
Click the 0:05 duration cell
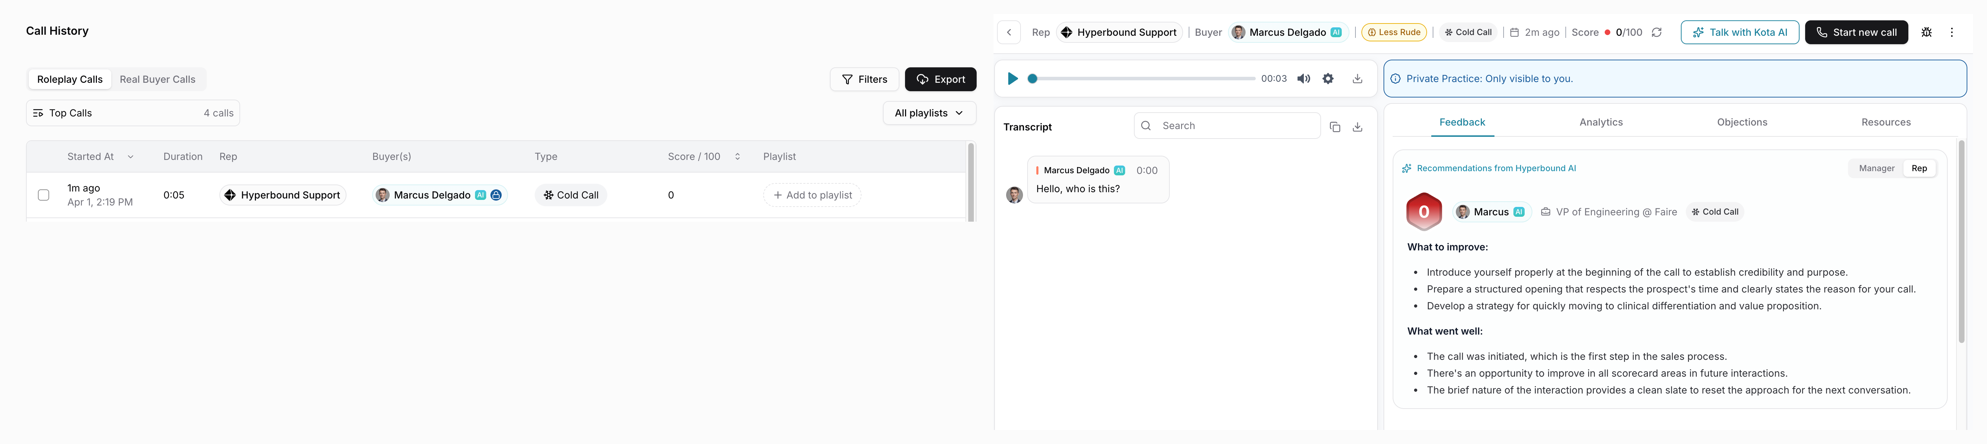click(173, 195)
